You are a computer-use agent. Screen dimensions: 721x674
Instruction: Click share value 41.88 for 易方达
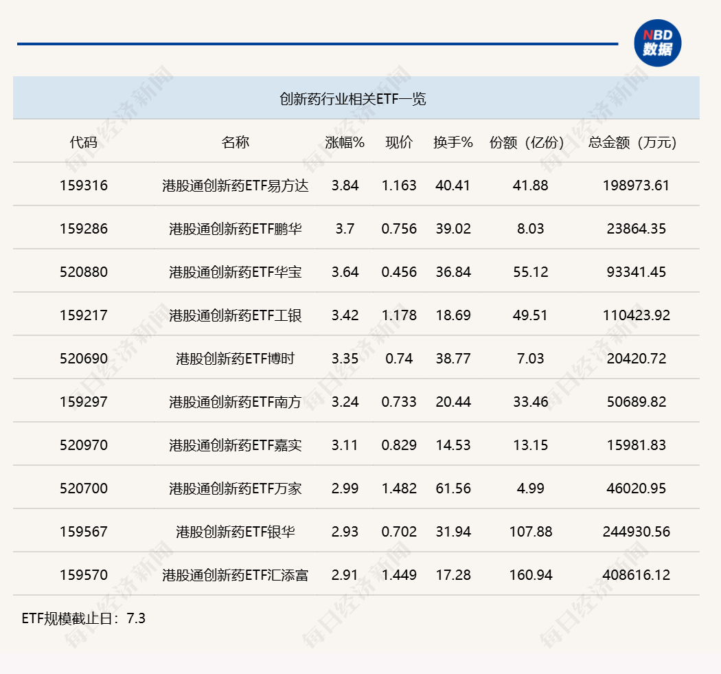[531, 186]
